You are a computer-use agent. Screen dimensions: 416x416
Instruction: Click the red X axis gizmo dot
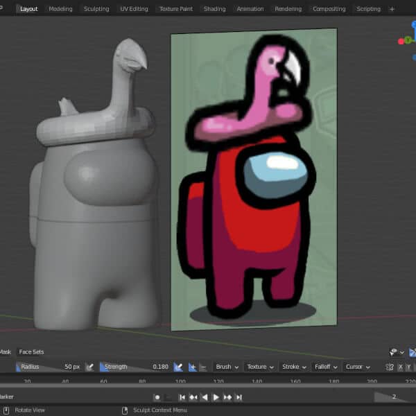pos(401,42)
